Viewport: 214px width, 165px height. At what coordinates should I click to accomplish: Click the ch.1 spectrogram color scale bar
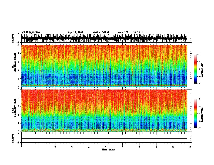195,69
